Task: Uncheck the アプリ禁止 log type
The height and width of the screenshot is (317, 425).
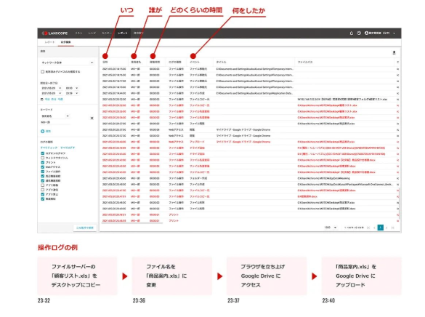Action: [43, 194]
